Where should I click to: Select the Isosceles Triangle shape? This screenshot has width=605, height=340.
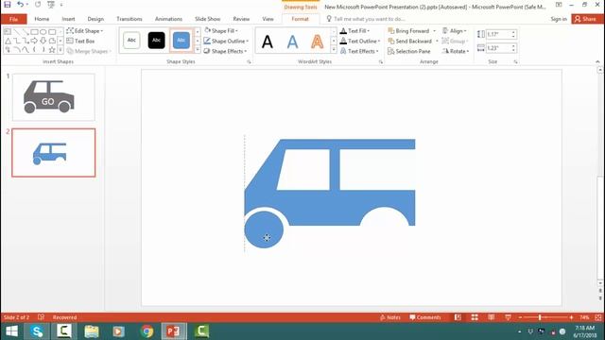(x=8, y=41)
